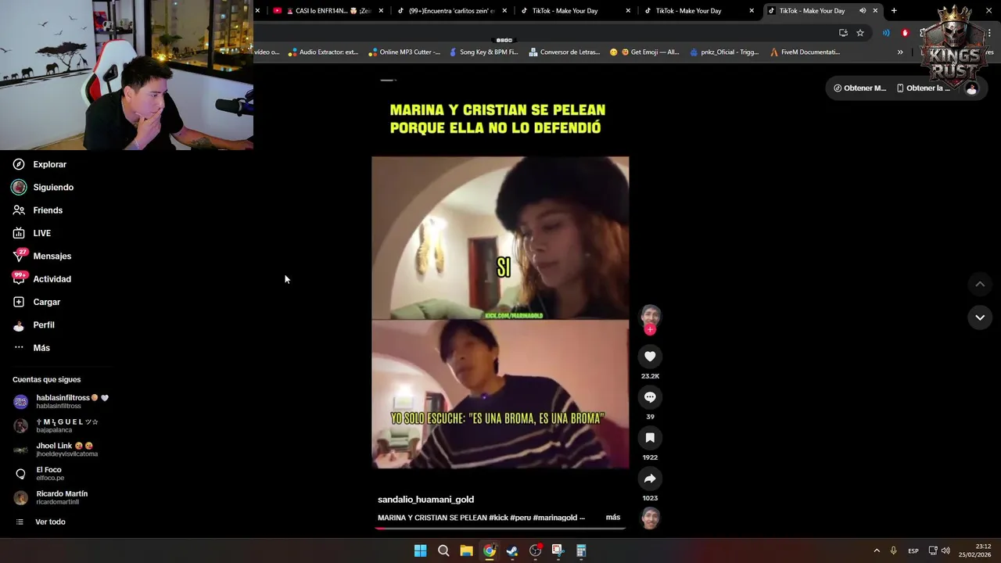Seek on video progress bar
The height and width of the screenshot is (563, 1001).
point(500,529)
